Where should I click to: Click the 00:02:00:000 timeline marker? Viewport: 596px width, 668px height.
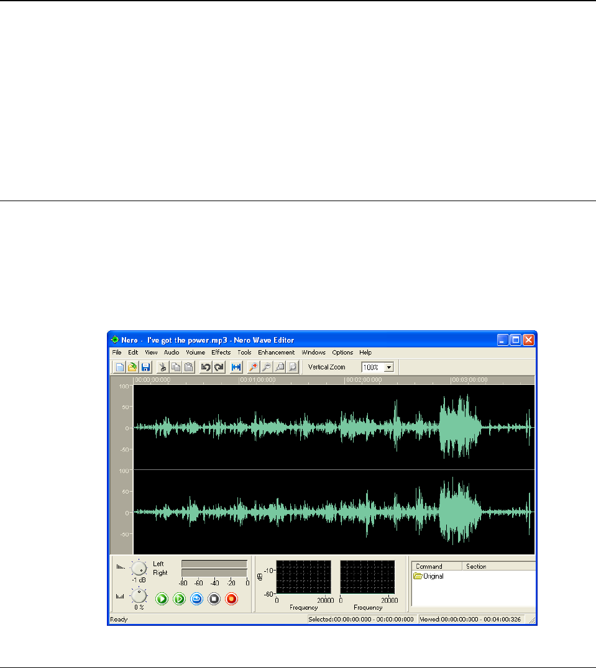coord(364,379)
